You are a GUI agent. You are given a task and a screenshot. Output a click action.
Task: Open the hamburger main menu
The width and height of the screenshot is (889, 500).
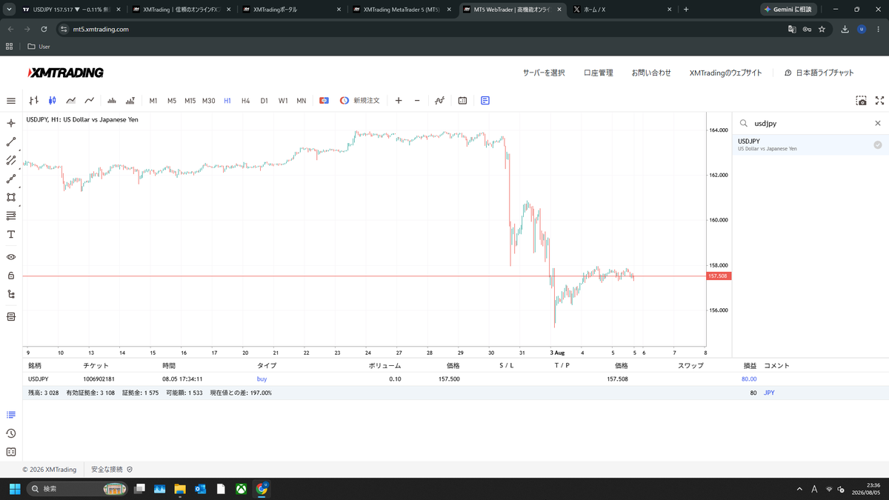[x=11, y=101]
